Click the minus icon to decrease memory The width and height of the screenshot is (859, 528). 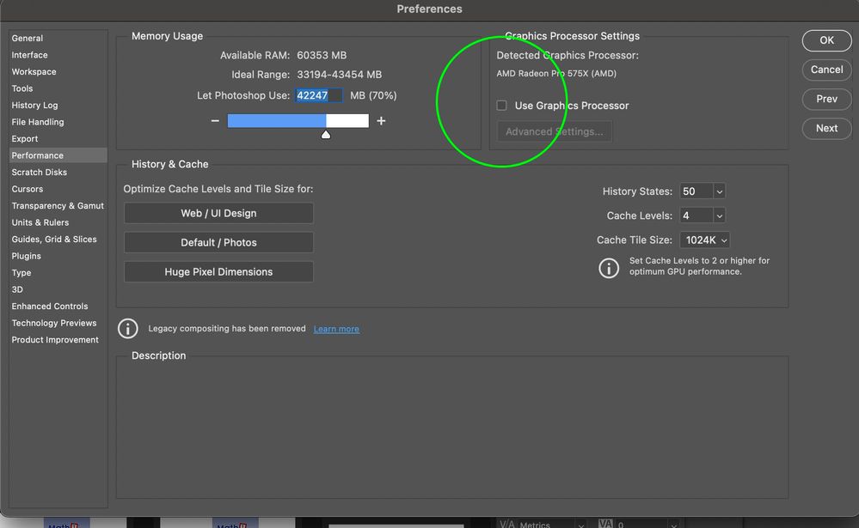pos(215,121)
